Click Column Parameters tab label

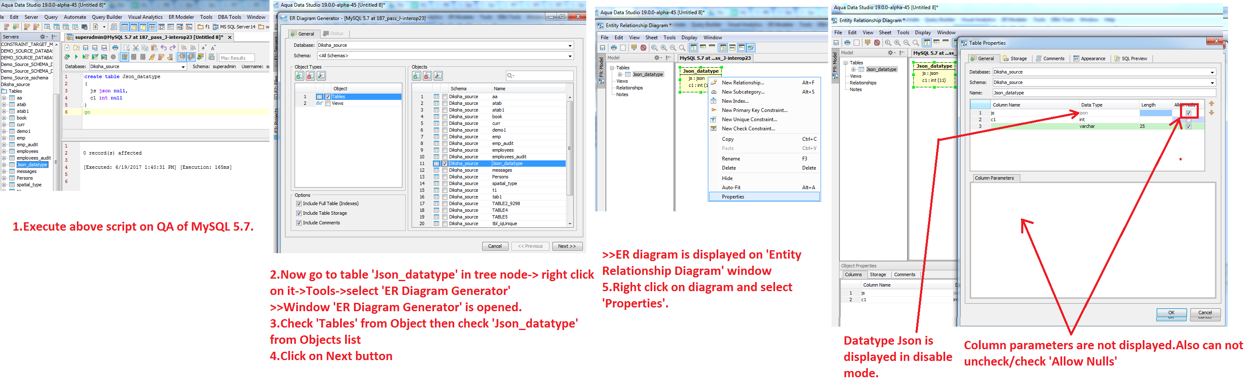point(994,178)
